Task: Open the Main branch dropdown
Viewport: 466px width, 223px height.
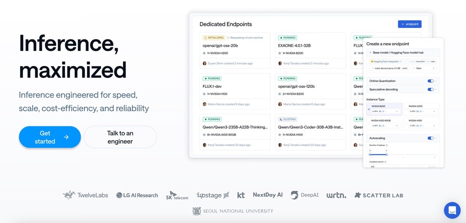Action: (423, 68)
